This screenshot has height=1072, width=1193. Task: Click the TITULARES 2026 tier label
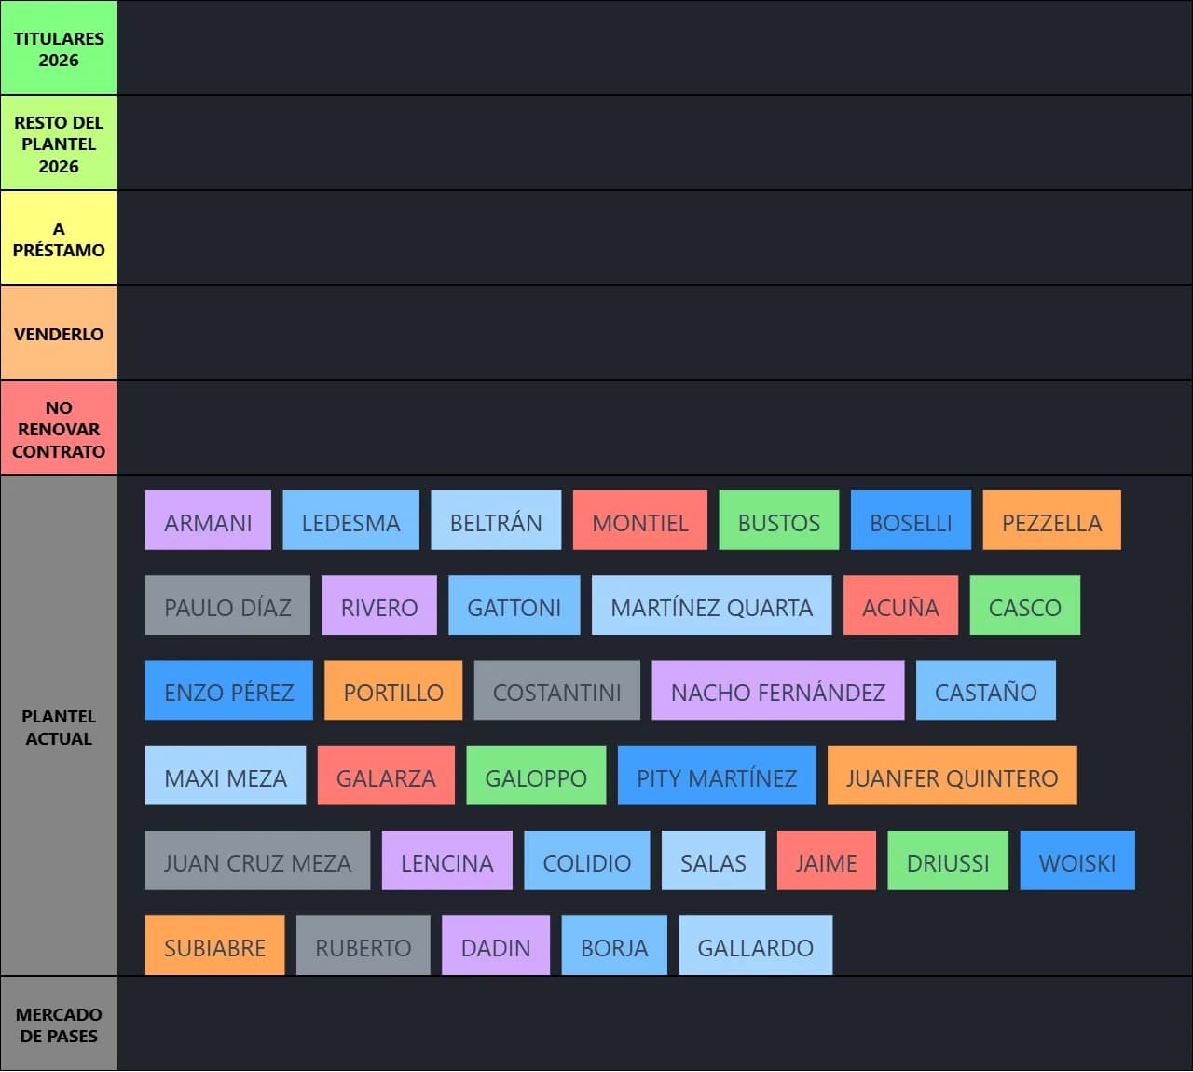pyautogui.click(x=59, y=48)
